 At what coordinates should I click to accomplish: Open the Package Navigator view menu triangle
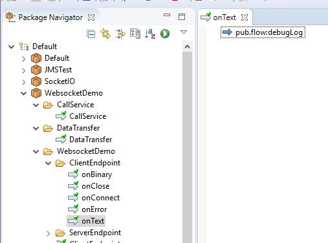184,32
